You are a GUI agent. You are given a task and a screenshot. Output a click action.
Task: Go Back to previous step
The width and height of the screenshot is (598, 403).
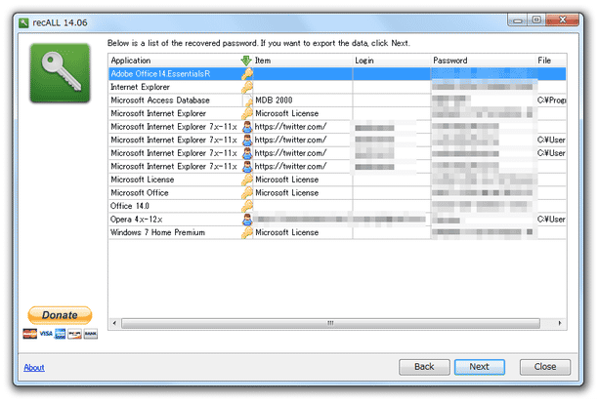coord(424,367)
